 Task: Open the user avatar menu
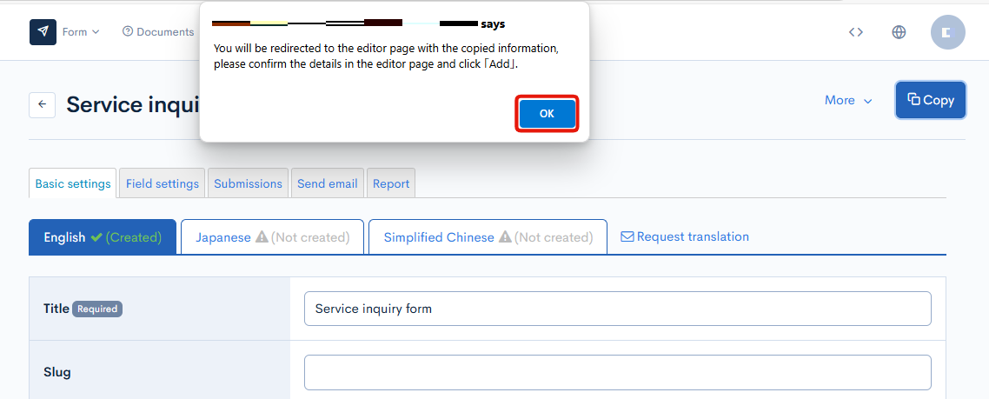click(947, 32)
